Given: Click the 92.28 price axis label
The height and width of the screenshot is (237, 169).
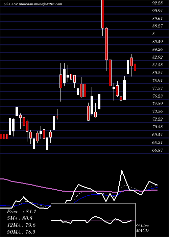Looking at the screenshot, I should tap(158, 3).
